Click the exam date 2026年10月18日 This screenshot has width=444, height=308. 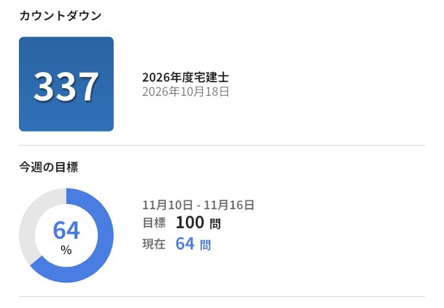click(x=185, y=92)
